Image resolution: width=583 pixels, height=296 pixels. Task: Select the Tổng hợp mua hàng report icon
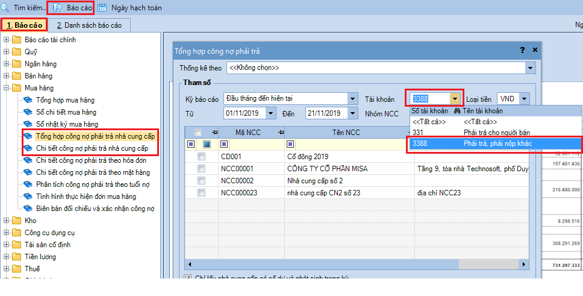[28, 100]
